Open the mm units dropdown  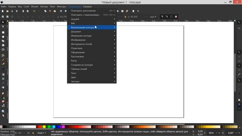coord(153,17)
